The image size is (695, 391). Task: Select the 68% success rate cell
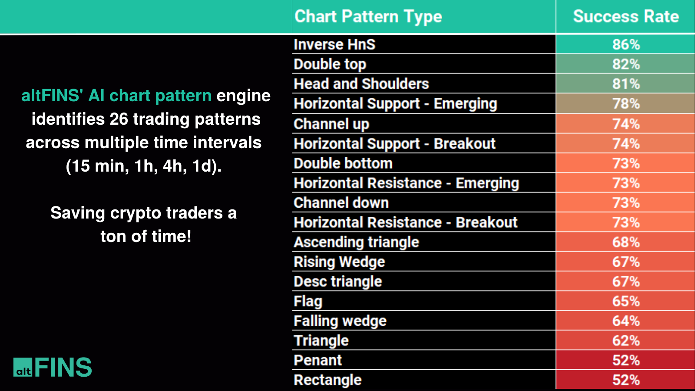625,242
